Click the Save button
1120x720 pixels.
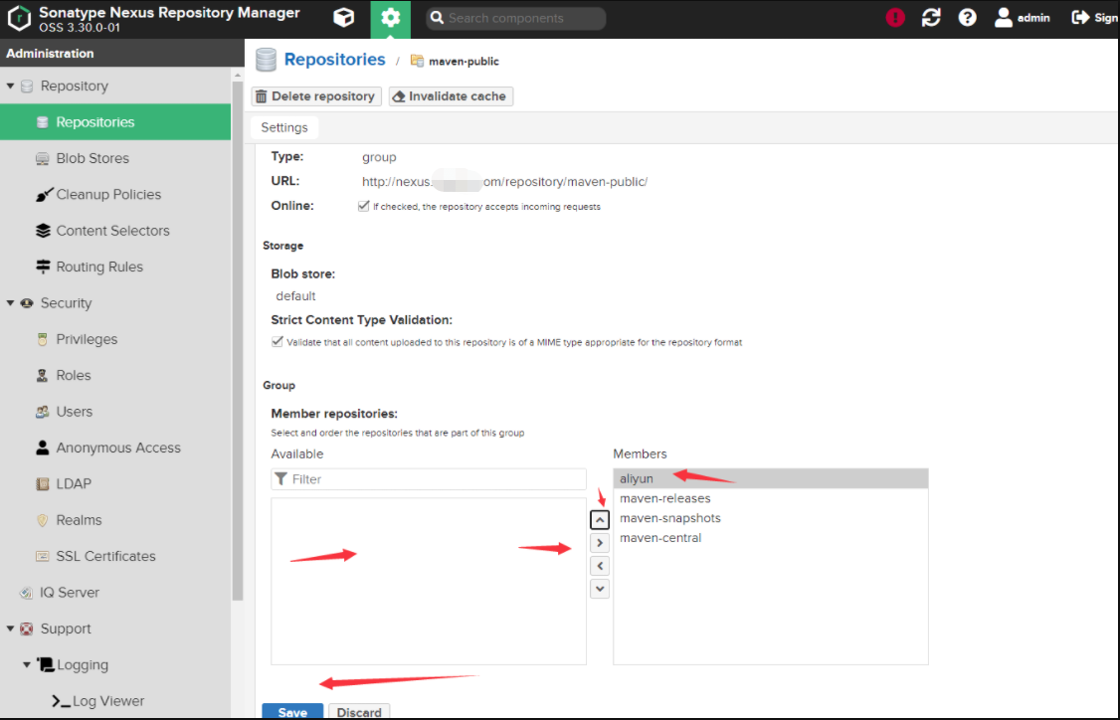[292, 712]
